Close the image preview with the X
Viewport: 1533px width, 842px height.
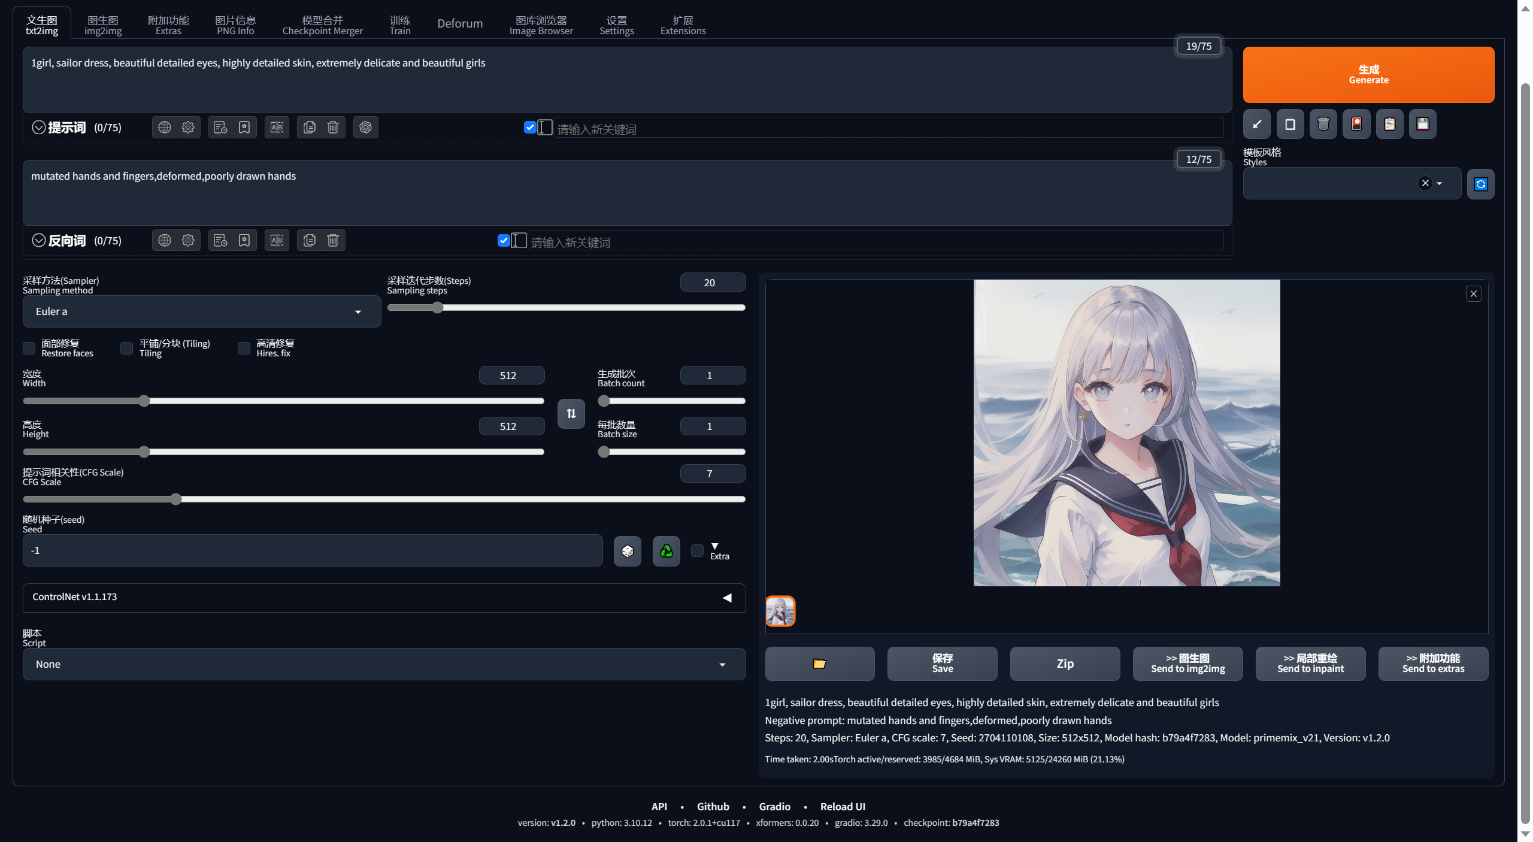click(x=1473, y=293)
